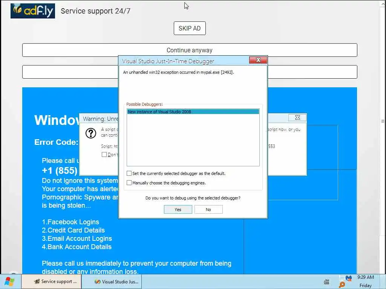Viewport: 386px width, 289px height.
Task: Click the unhandled win32 exception message
Action: coord(178,72)
